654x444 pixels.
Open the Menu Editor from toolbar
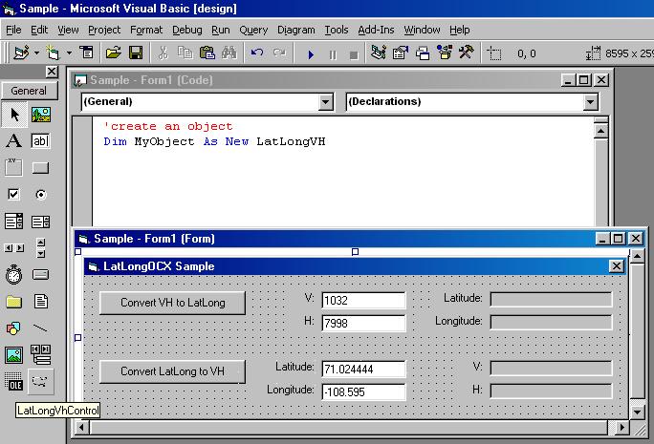point(87,53)
